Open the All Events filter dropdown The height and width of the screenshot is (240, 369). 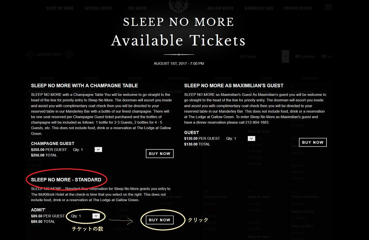pyautogui.click(x=285, y=57)
